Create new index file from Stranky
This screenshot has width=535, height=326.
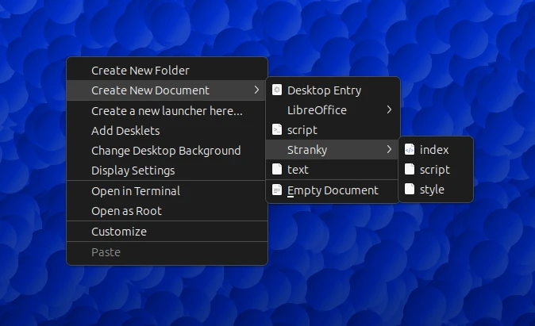point(436,149)
